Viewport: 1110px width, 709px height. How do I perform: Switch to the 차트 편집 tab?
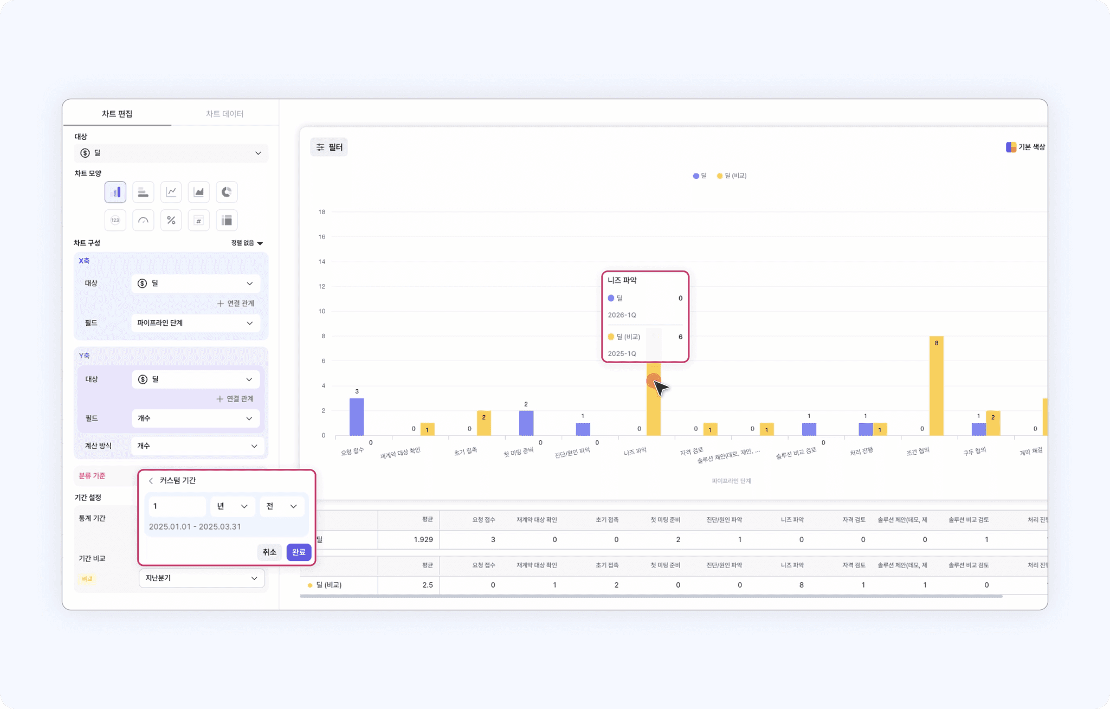117,114
